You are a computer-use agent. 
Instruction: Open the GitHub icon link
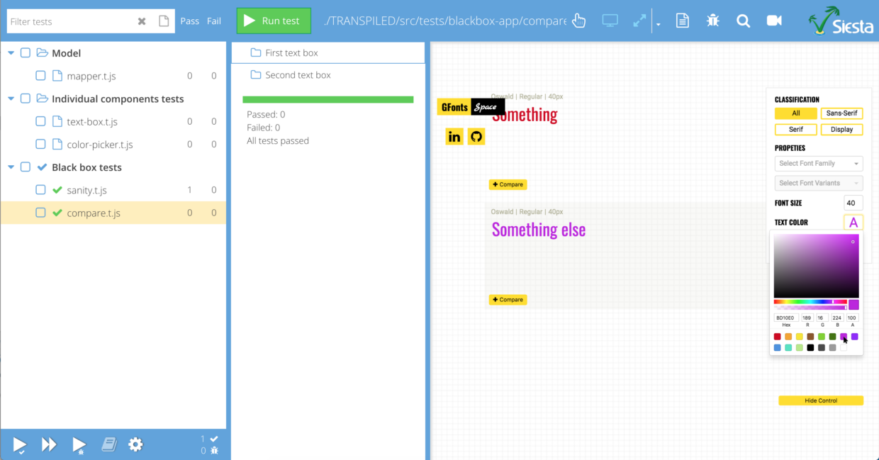(476, 136)
